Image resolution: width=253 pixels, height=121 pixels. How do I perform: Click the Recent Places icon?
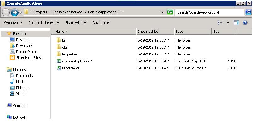tap(12, 52)
